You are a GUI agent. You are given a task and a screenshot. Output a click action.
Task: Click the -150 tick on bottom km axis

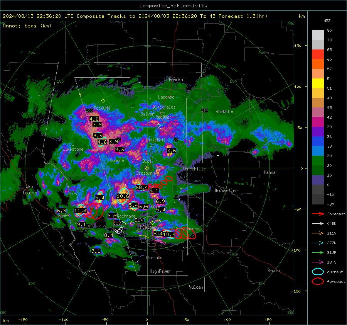(23, 320)
